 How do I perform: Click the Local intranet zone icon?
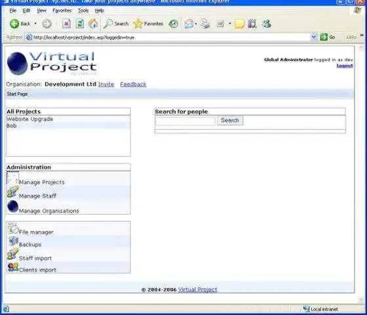coord(307,309)
